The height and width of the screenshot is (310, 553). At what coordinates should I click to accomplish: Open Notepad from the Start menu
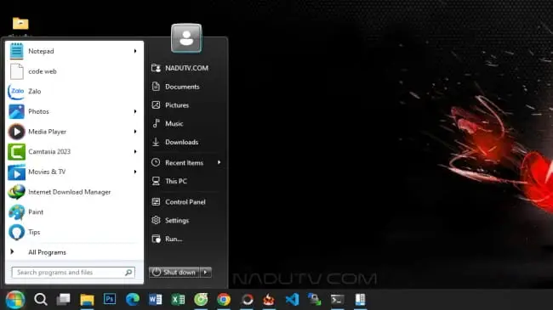[x=74, y=52]
